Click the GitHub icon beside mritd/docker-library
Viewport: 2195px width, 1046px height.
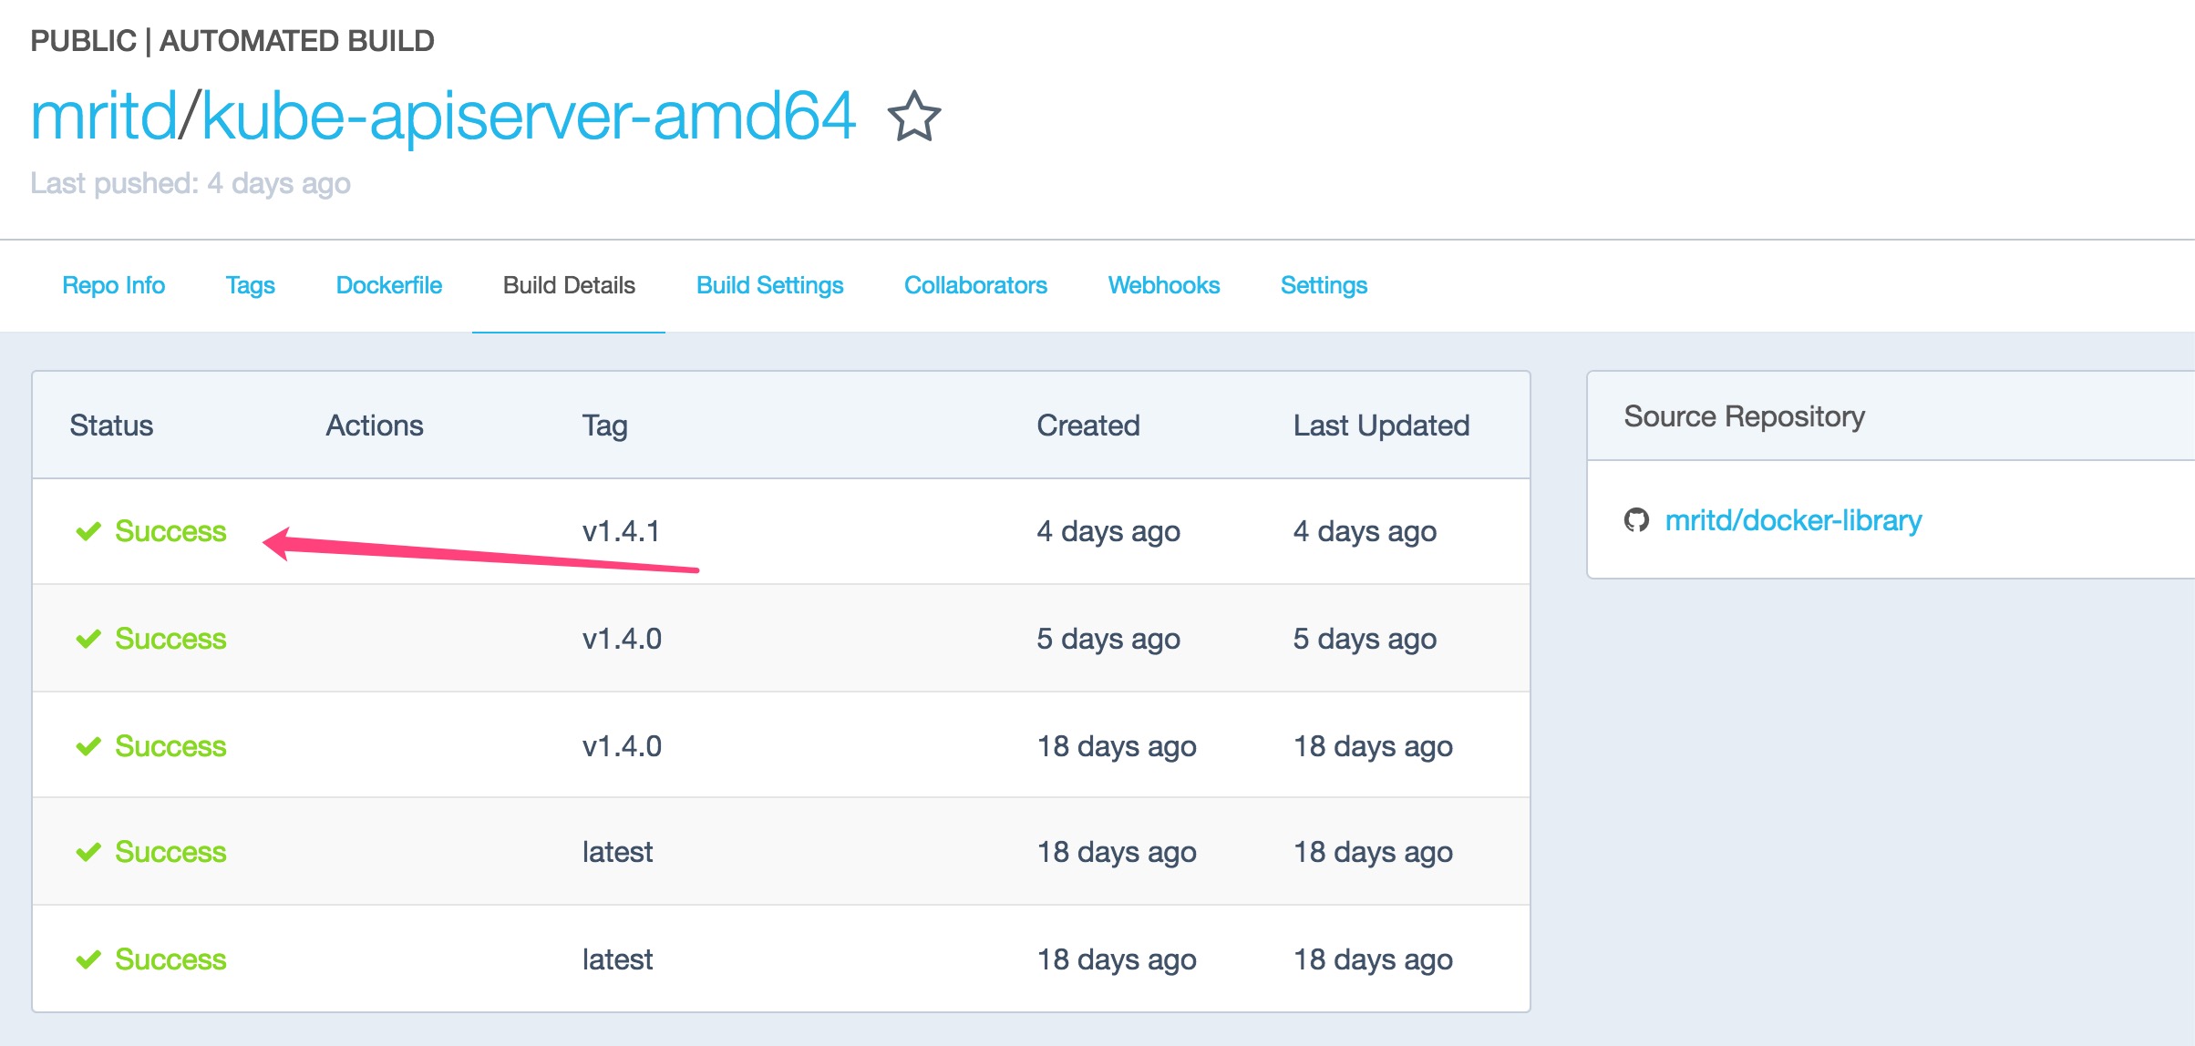click(x=1636, y=520)
